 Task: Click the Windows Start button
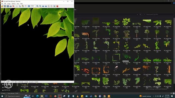click(x=2, y=96)
